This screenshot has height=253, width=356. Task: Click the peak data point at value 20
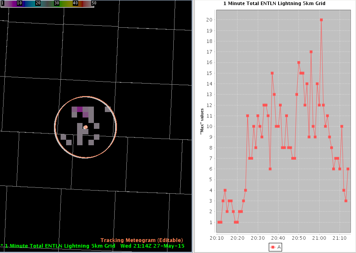[x=321, y=20]
